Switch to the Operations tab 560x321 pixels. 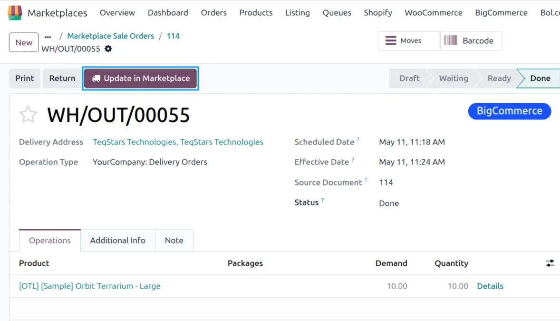(49, 241)
